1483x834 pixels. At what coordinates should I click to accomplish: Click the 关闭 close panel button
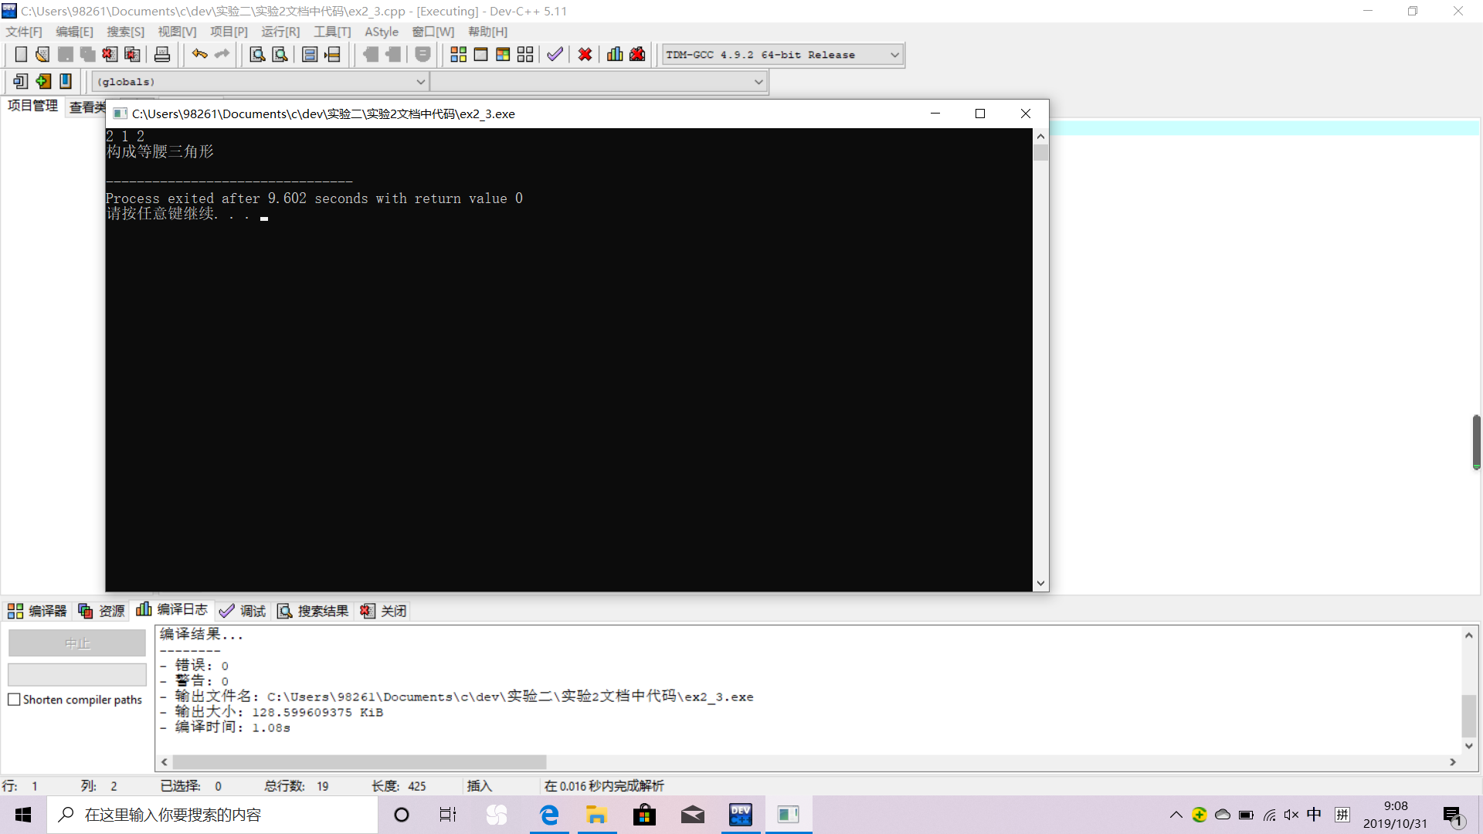[384, 611]
